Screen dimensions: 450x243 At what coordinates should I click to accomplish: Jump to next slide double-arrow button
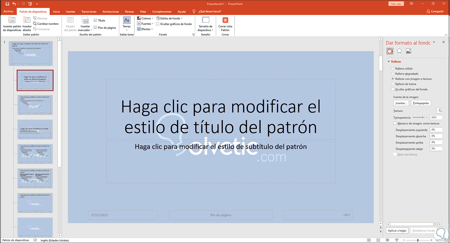point(381,232)
